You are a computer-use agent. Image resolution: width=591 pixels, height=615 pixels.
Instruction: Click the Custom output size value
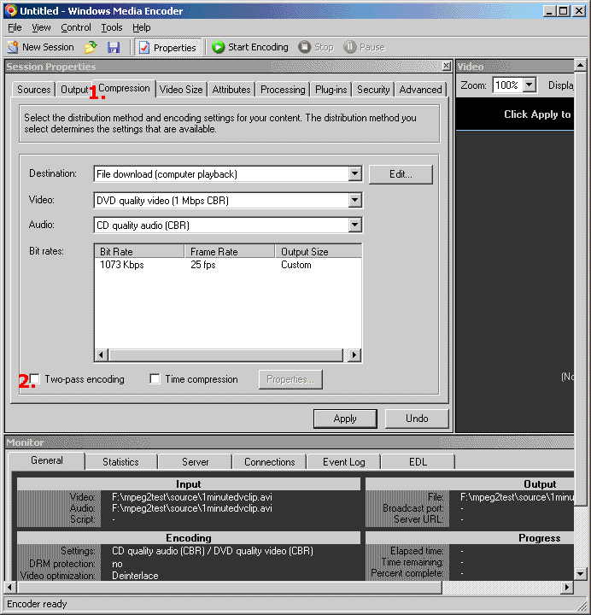tap(296, 265)
